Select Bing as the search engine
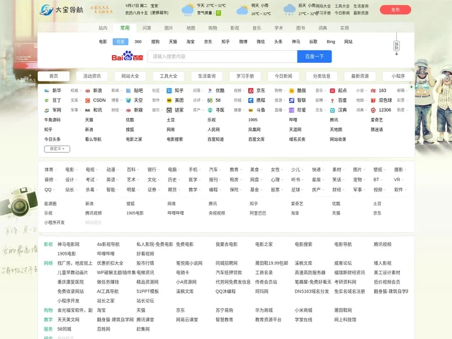Viewport: 452px width, 339px height. (x=331, y=42)
